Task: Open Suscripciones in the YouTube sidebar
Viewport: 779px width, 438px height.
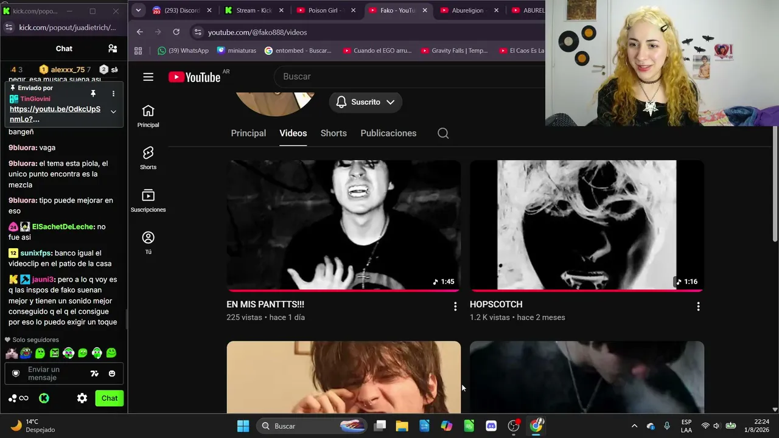Action: pyautogui.click(x=148, y=201)
